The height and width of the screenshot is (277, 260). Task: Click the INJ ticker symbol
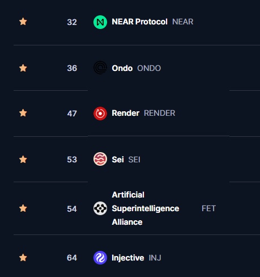coord(155,258)
